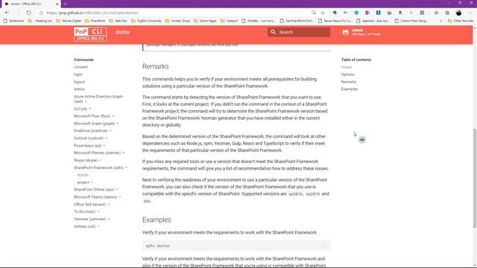Open the logout command page
Viewport: 477px width, 268px height.
[x=80, y=82]
